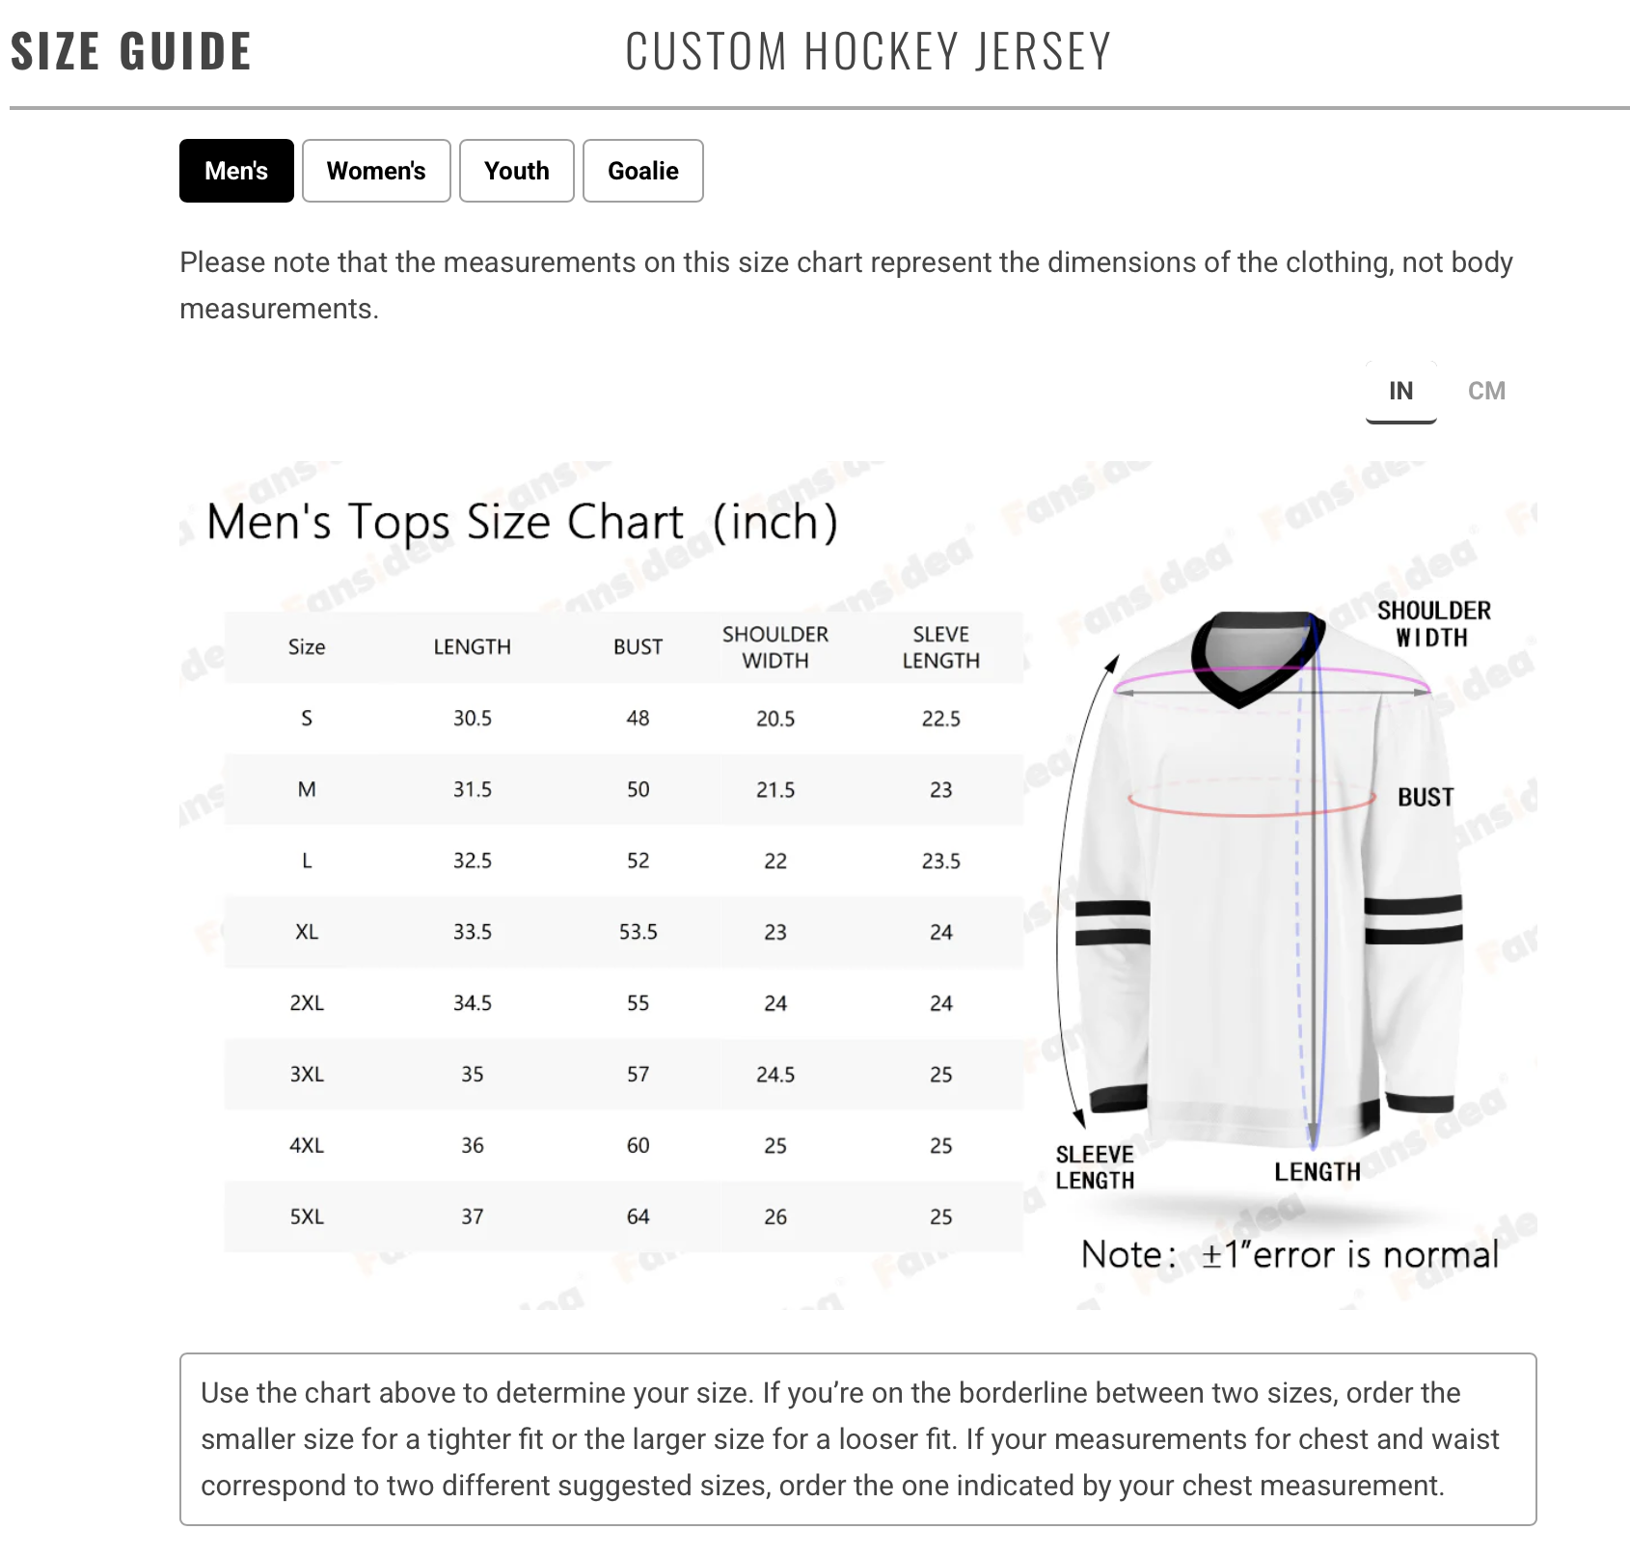Viewport: 1630px width, 1557px height.
Task: Click the XL size label in the chart
Action: [x=307, y=932]
